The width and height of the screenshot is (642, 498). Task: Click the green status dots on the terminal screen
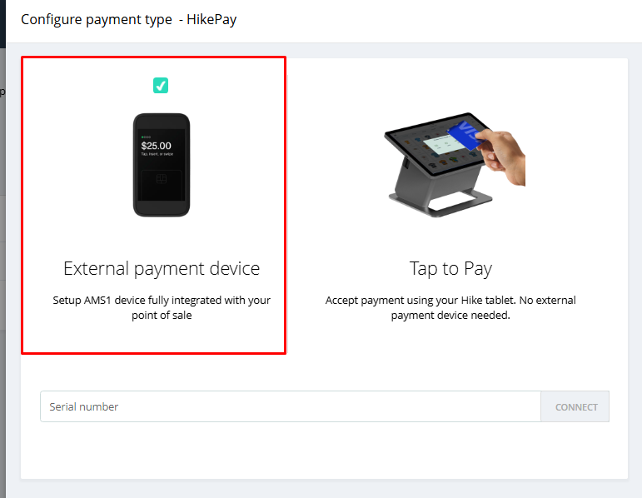click(x=146, y=137)
